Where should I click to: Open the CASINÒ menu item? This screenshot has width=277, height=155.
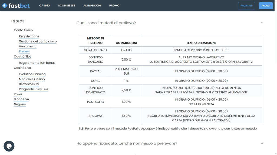(44, 5)
